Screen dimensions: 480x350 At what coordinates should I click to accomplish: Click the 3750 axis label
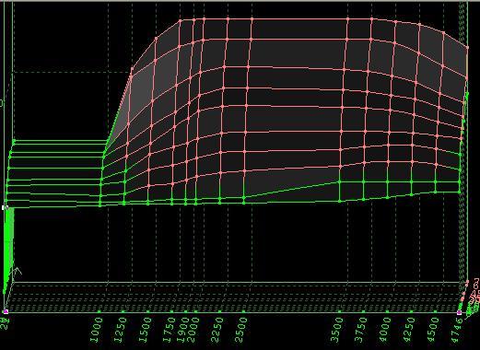(x=361, y=330)
